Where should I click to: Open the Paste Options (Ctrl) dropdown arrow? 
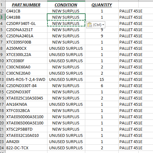pyautogui.click(x=103, y=25)
